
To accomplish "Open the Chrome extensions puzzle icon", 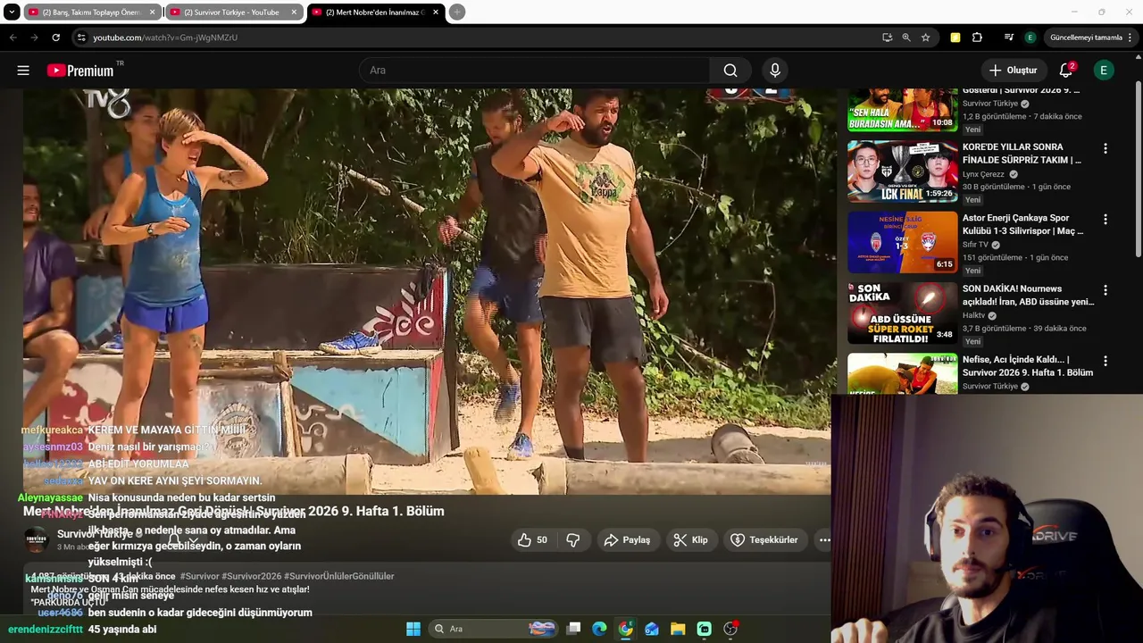I will click(977, 38).
